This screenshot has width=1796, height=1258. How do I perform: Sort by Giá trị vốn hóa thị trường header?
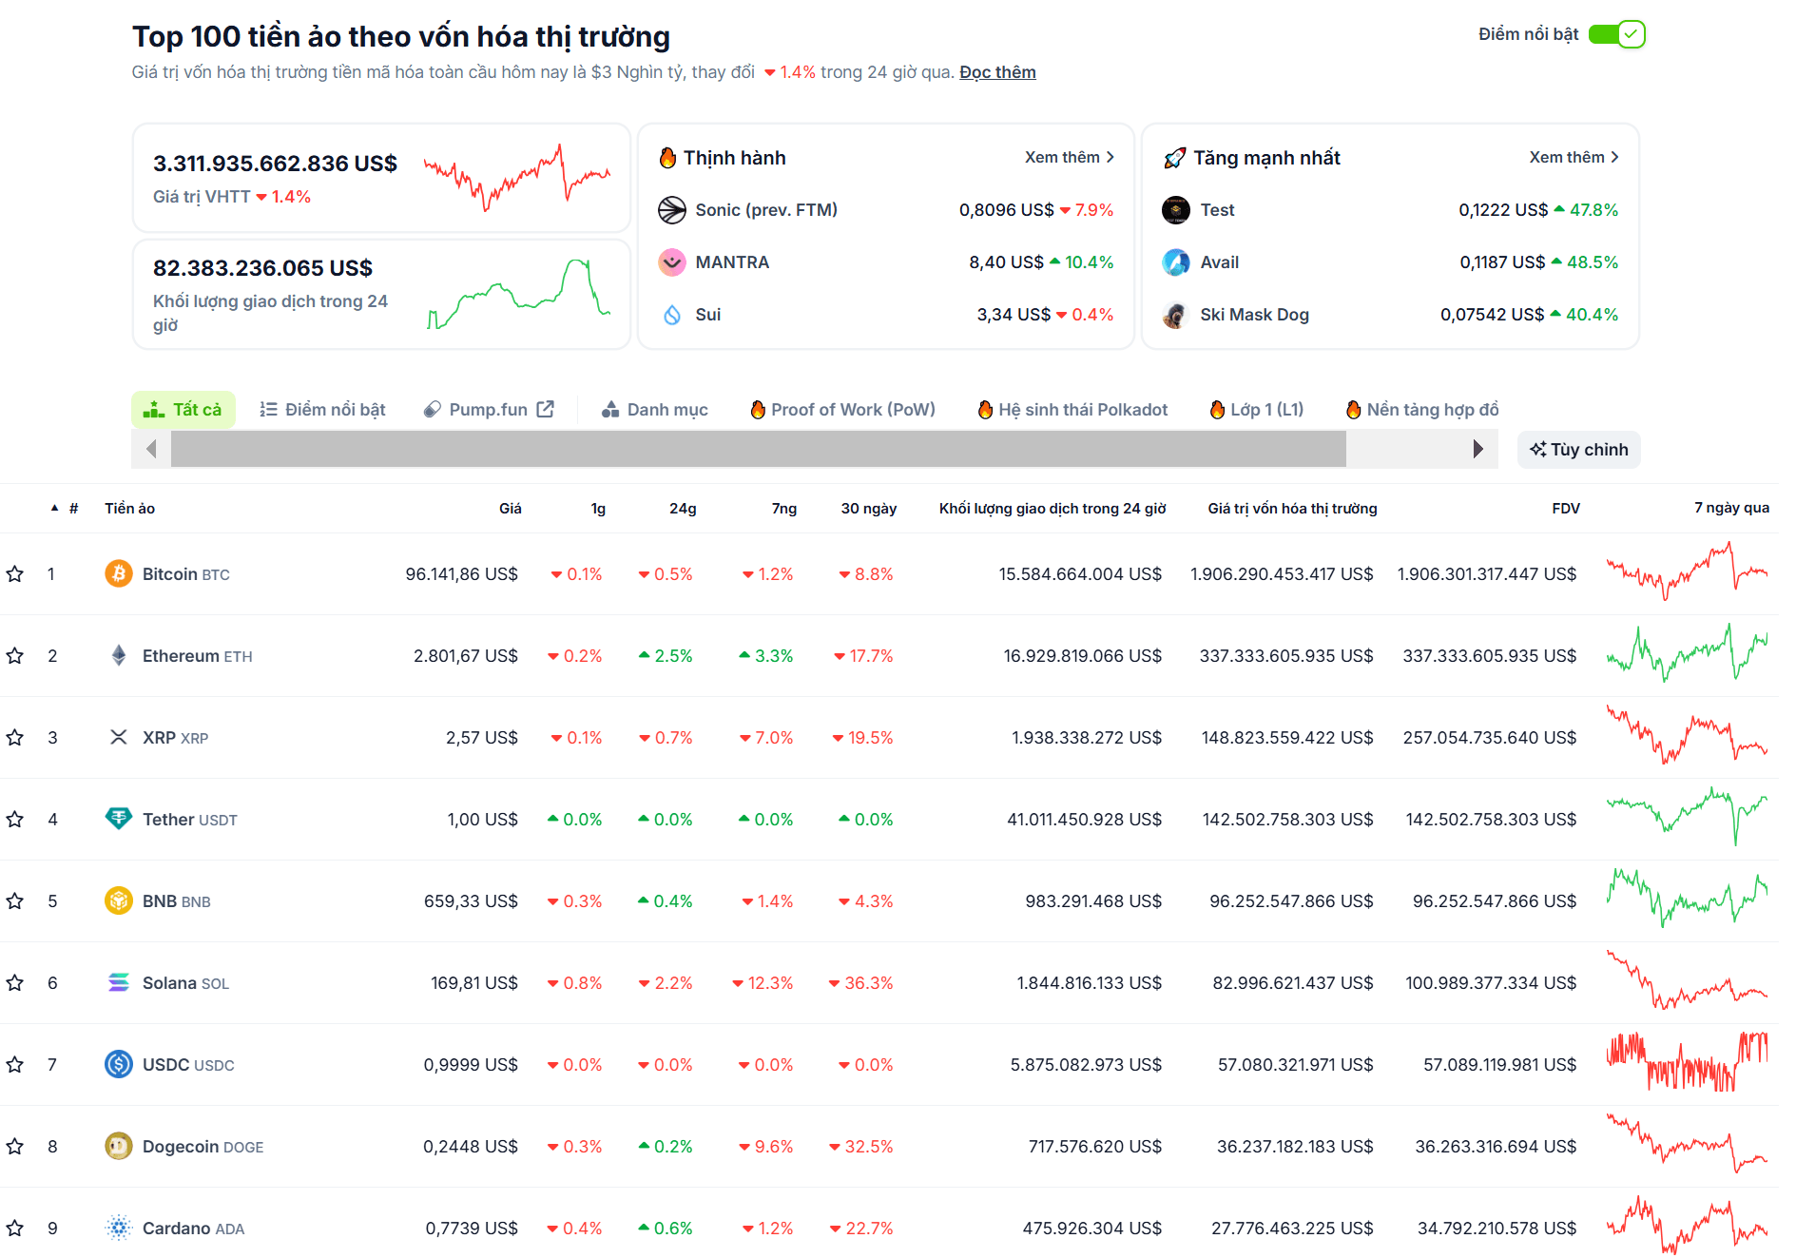pos(1292,509)
